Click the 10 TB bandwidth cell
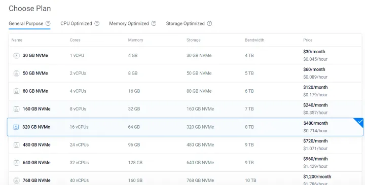365x185 pixels. (250, 180)
